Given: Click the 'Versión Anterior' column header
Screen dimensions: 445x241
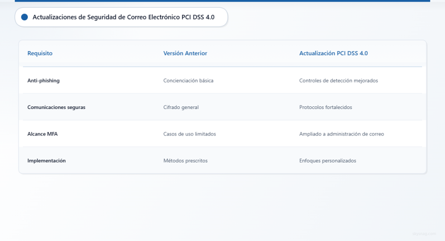Looking at the screenshot, I should pyautogui.click(x=185, y=53).
